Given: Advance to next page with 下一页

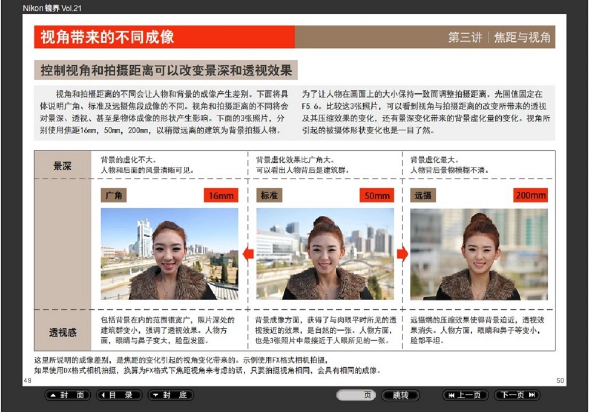Looking at the screenshot, I should (x=517, y=395).
